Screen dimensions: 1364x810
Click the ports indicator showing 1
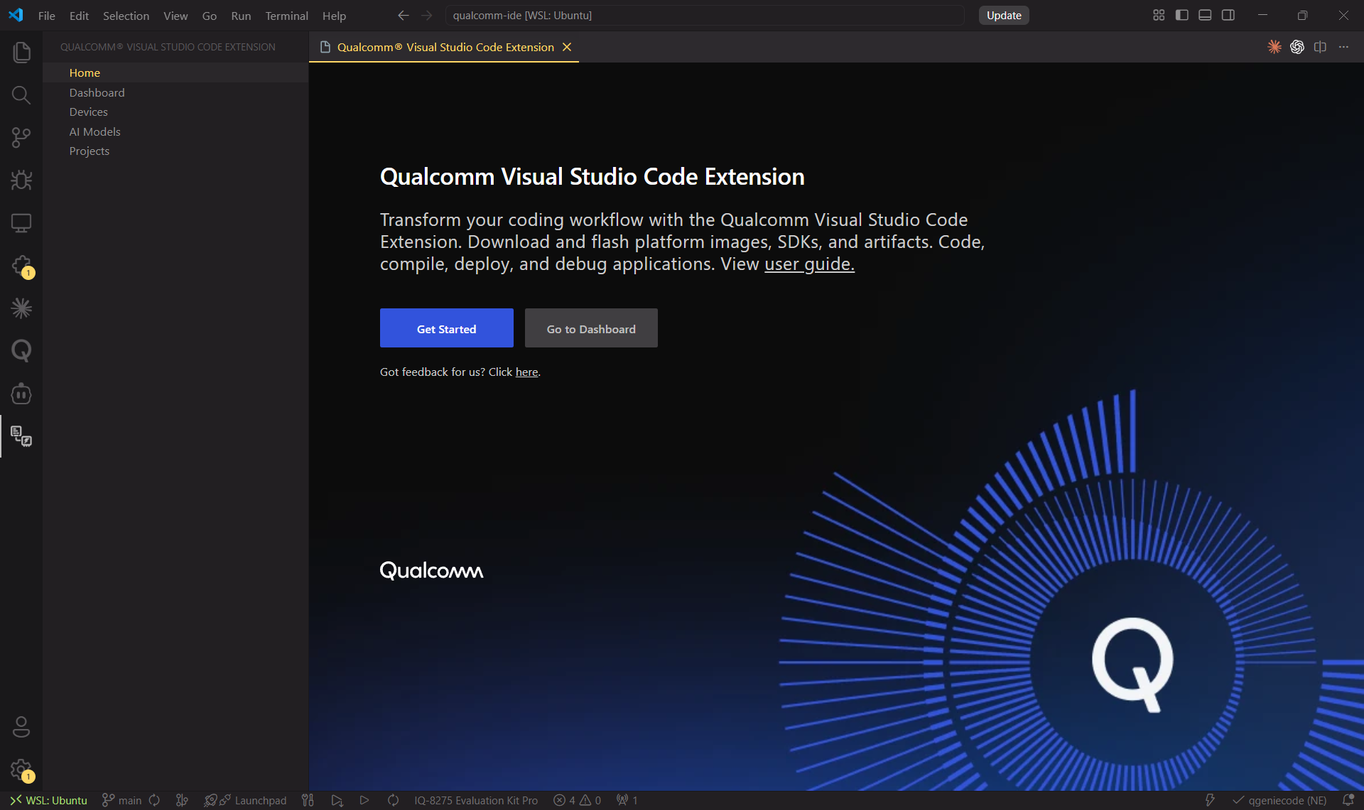[x=627, y=800]
